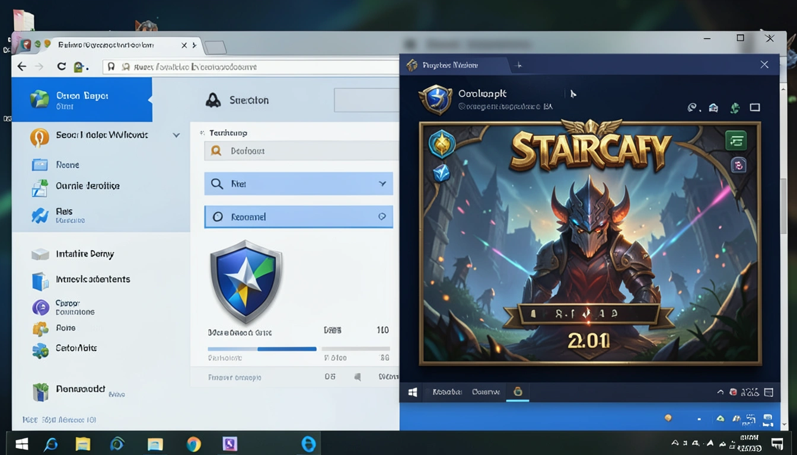Viewport: 797px width, 455px height.
Task: Expand the sidebar section with the chevron arrow
Action: (176, 135)
